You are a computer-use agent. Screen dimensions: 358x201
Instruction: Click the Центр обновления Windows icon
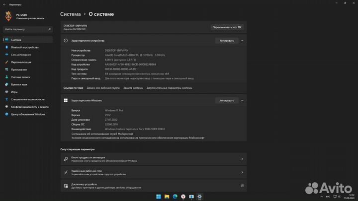pos(6,115)
